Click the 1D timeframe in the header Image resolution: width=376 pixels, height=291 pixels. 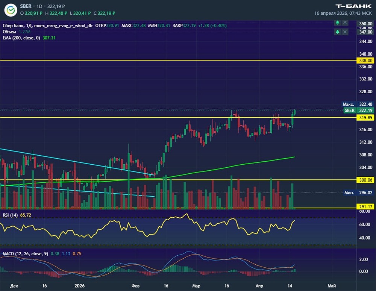coord(39,7)
